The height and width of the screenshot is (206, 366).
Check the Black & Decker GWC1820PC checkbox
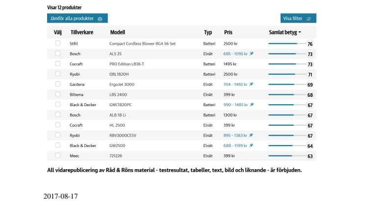point(58,104)
